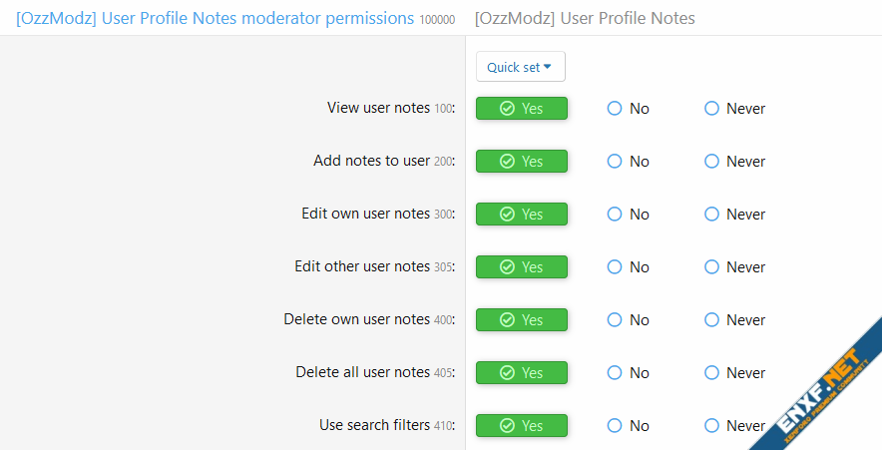This screenshot has width=882, height=450.
Task: Click Yes for Use search filters
Action: point(521,425)
